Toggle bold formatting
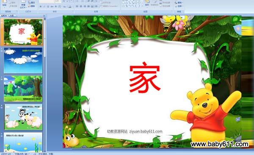Screen dimensions: 254x155 click(41, 6)
